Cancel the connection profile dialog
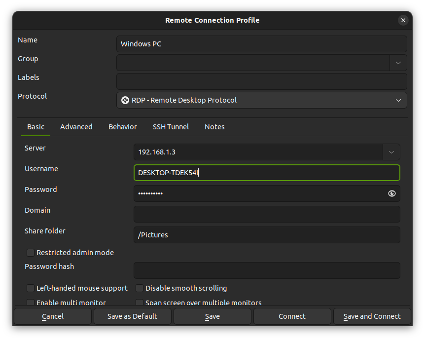Screen dimensions: 425x340 [x=52, y=316]
